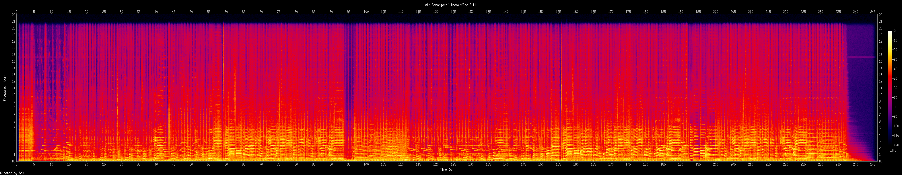The image size is (902, 175).
Task: Click the spectrogram title "Strangers' Dream.flac FULL"
Action: pos(451,5)
